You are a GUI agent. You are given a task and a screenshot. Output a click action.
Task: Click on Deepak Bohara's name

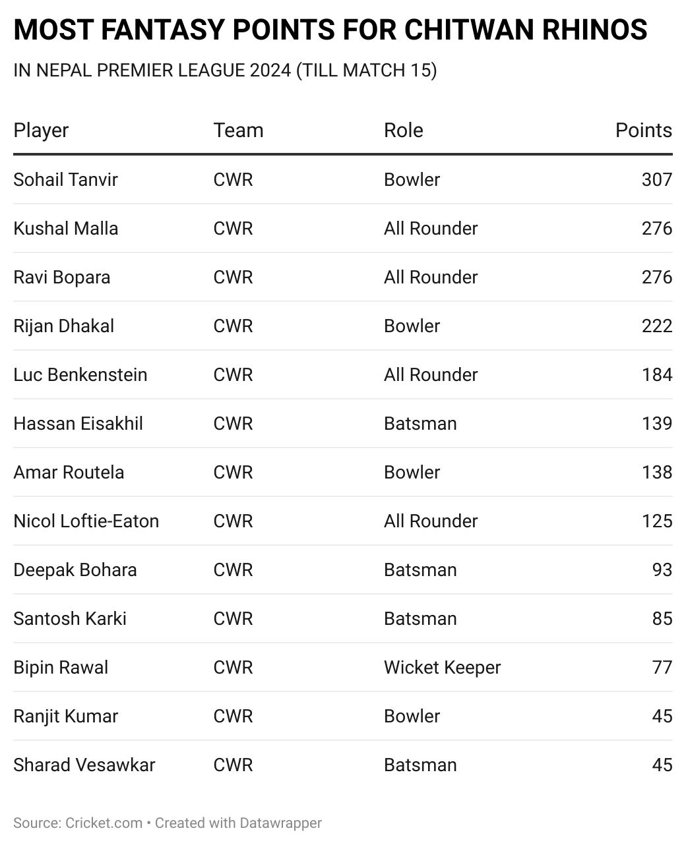point(75,569)
